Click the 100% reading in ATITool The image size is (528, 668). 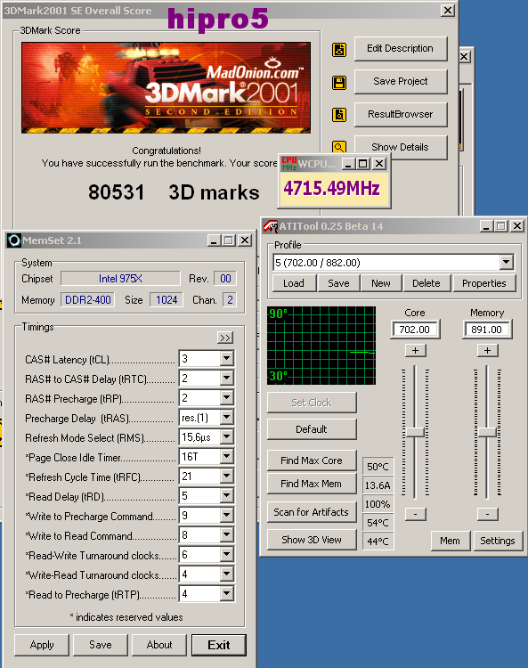point(378,504)
